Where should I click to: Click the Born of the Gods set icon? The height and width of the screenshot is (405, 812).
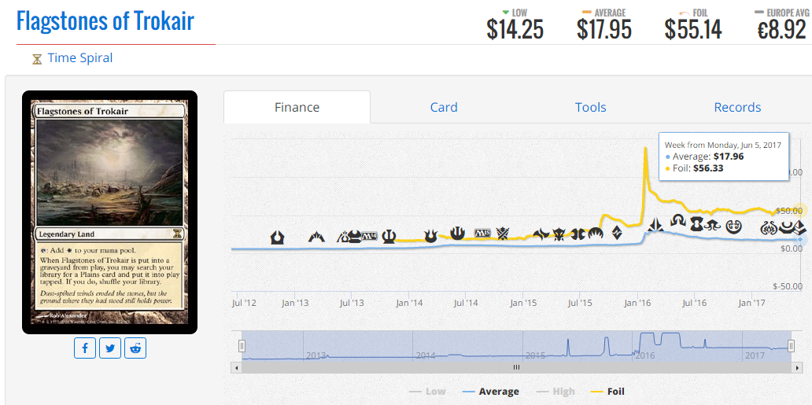tap(430, 236)
